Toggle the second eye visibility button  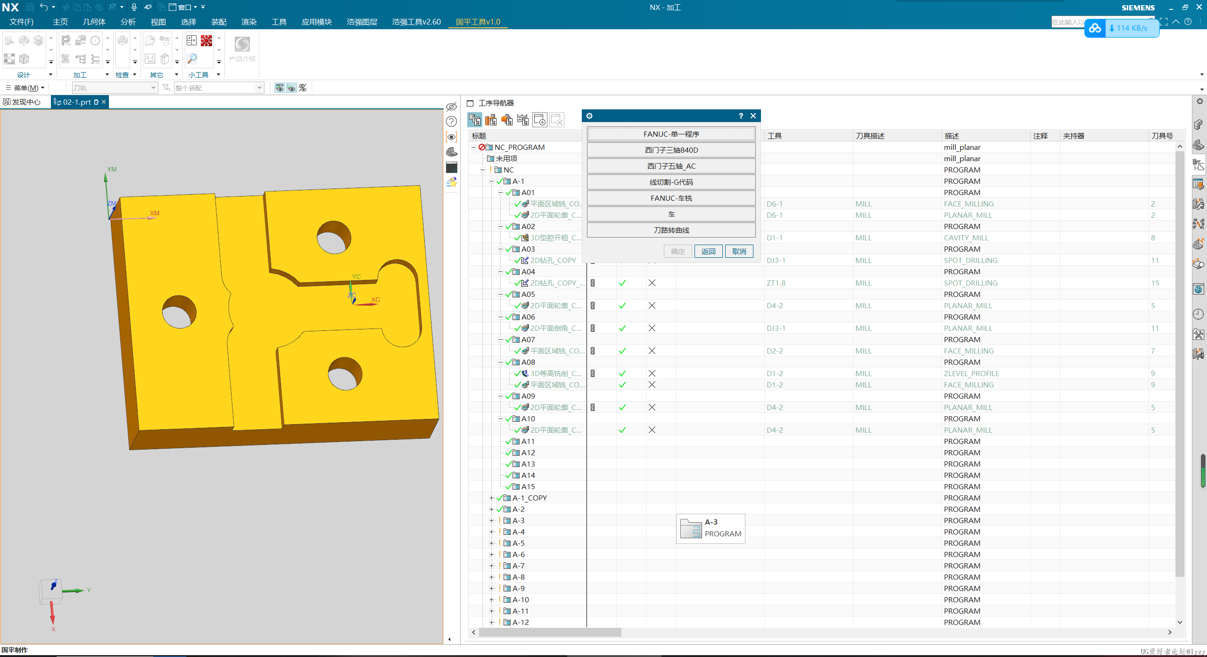tap(291, 88)
